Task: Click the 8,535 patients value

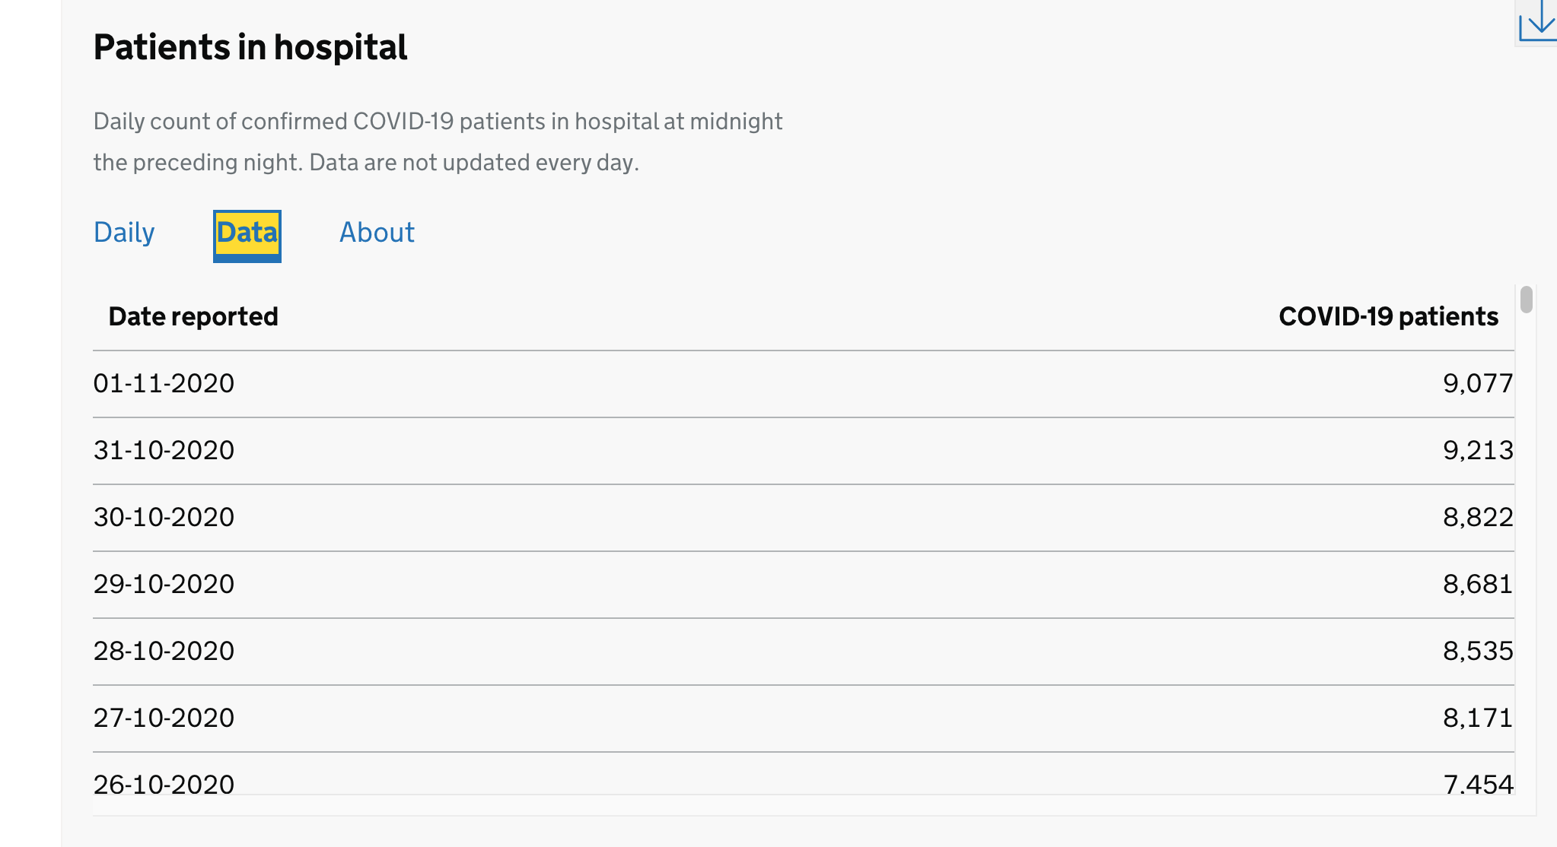Action: (x=1478, y=651)
